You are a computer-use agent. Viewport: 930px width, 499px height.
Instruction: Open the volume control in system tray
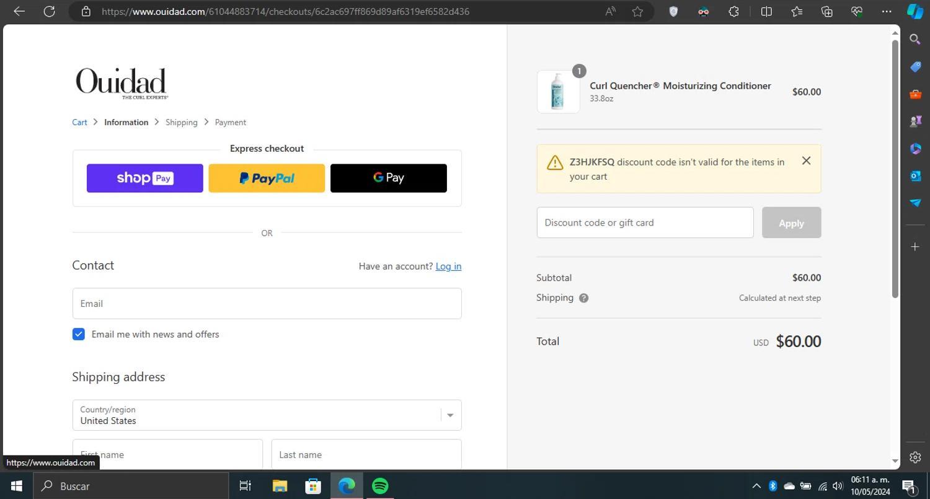(838, 486)
